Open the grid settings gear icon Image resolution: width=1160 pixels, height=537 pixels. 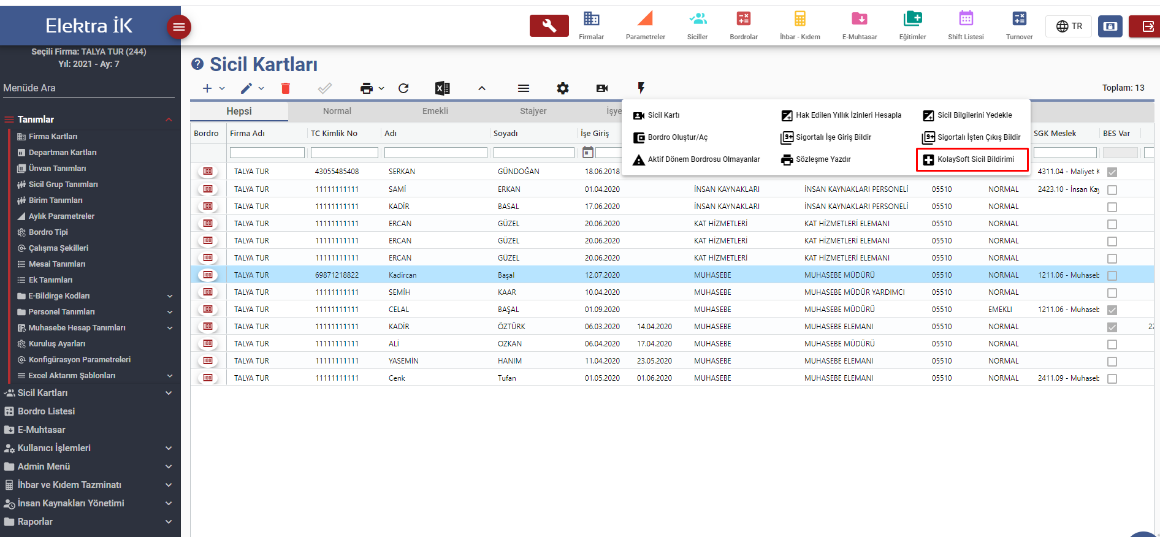click(x=563, y=88)
